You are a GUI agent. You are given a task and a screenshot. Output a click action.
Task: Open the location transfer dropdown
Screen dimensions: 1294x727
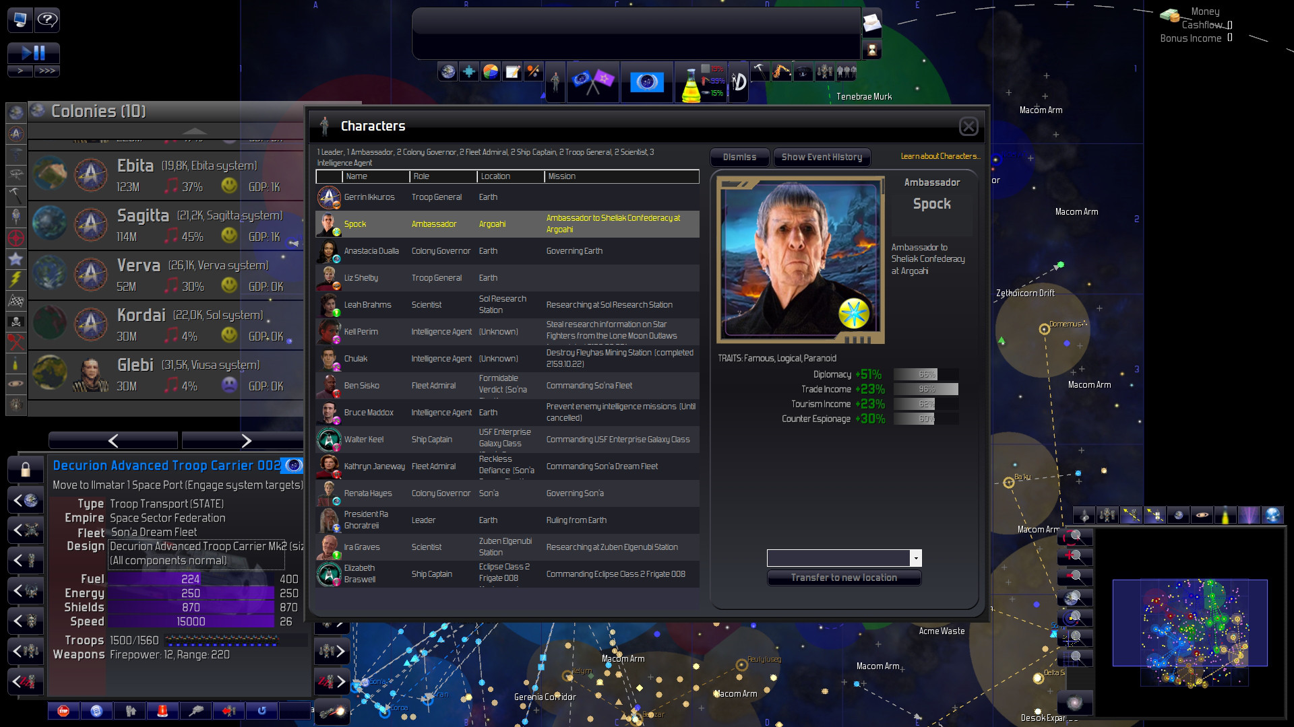tap(915, 557)
